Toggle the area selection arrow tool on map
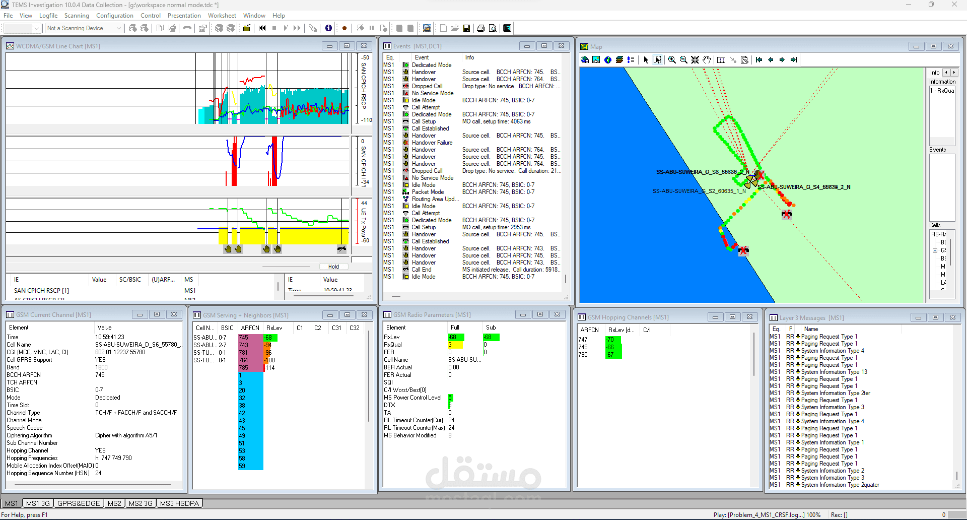The height and width of the screenshot is (520, 967). [657, 60]
